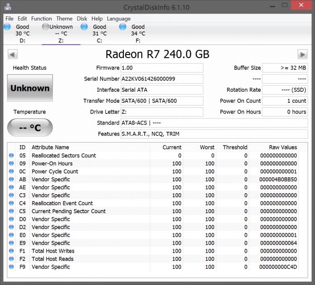
Task: Select disk F: at 34 °C
Action: click(x=138, y=34)
